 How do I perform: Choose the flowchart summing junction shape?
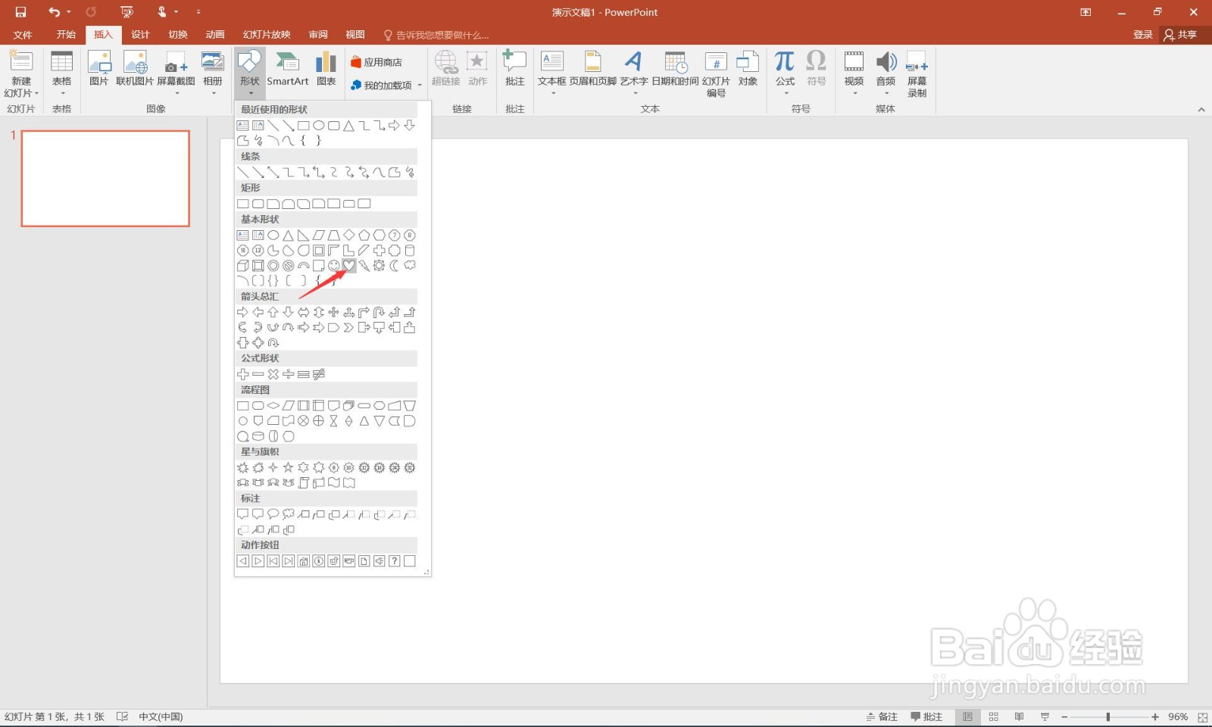304,421
